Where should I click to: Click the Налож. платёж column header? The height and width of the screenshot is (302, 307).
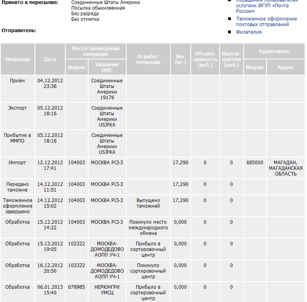(231, 59)
